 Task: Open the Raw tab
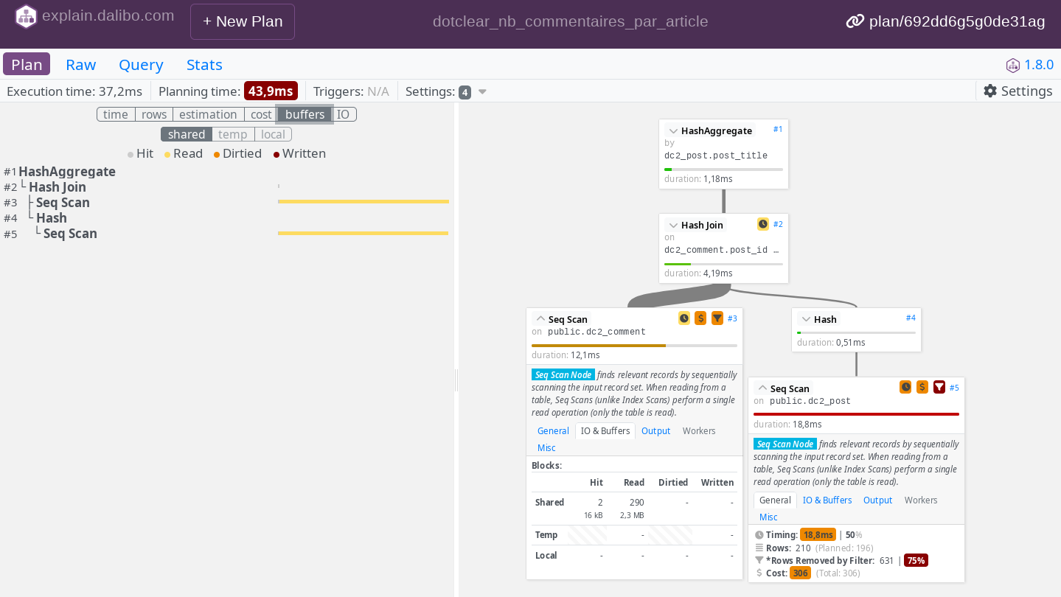point(81,64)
